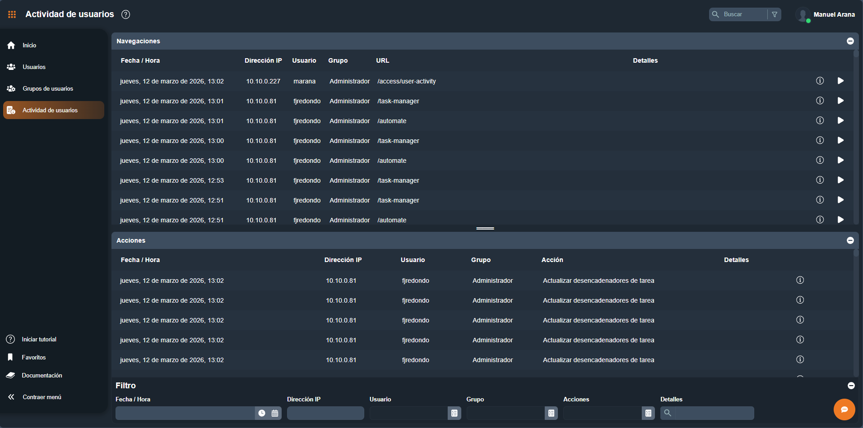Open the clock time picker in Fecha / Hora filter
The width and height of the screenshot is (863, 428).
click(262, 413)
